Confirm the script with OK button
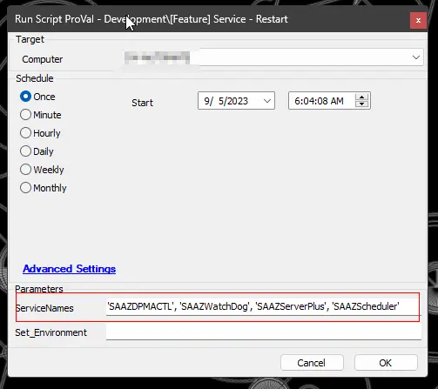438x389 pixels. (386, 363)
